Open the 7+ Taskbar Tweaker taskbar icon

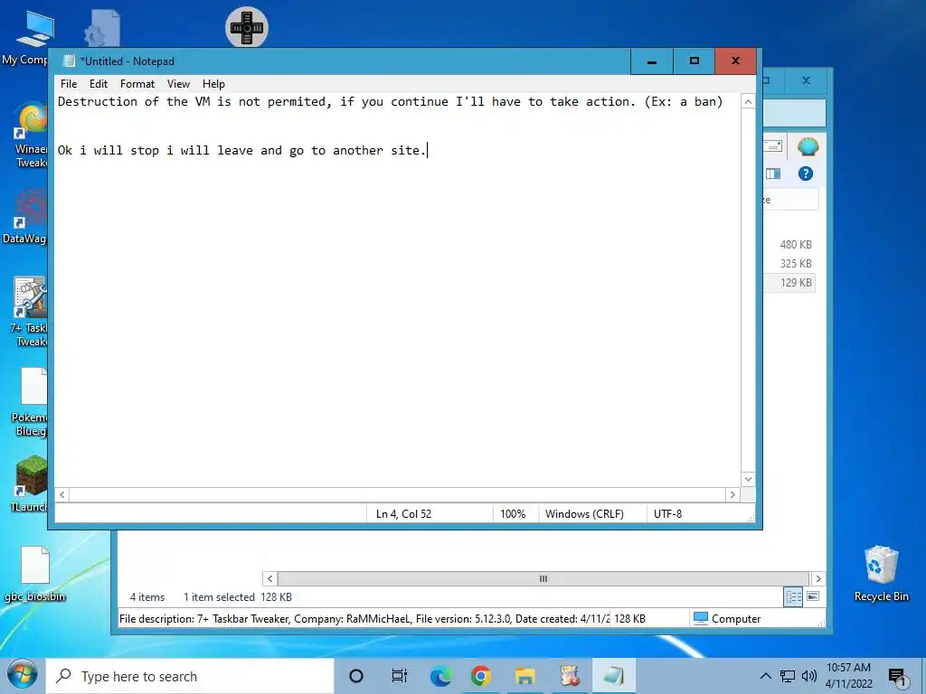(569, 676)
